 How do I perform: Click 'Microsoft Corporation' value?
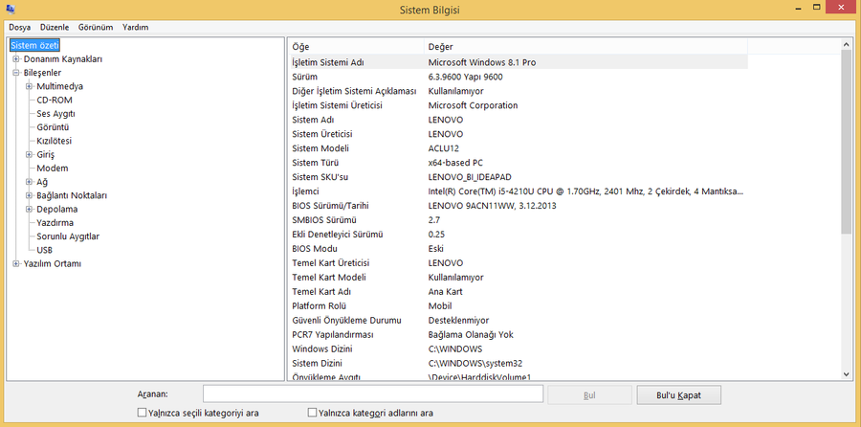(x=473, y=105)
